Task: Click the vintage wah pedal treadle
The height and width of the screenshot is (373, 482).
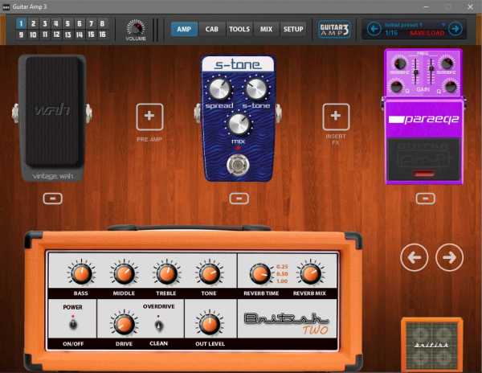Action: [53, 113]
